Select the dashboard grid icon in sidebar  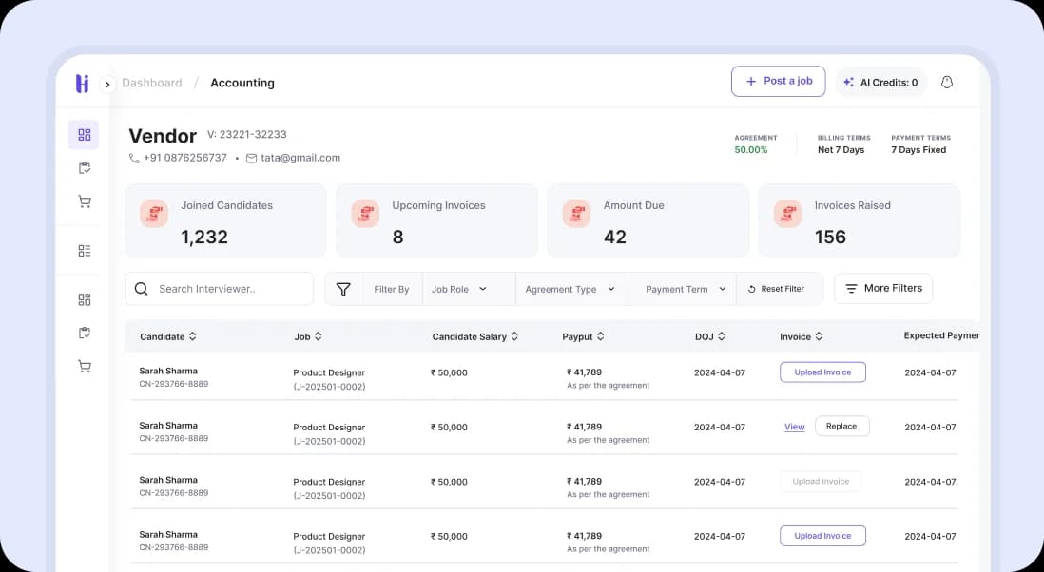coord(84,133)
